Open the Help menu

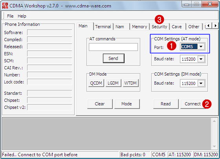22,16
